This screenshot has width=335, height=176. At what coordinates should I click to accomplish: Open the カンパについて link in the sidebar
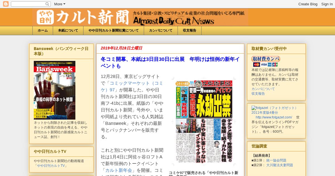263,89
